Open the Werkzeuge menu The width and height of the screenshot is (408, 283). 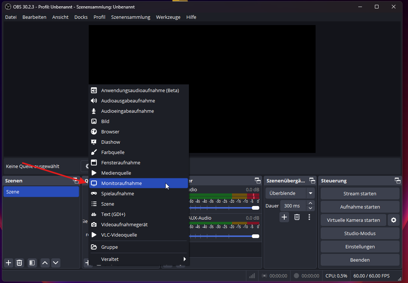tap(168, 17)
